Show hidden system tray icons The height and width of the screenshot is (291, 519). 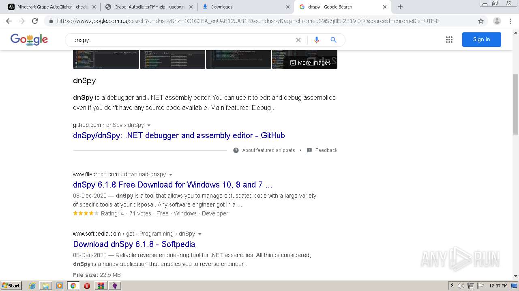click(x=452, y=286)
